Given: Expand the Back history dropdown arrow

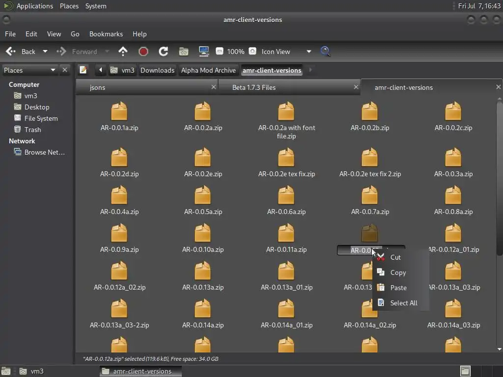Looking at the screenshot, I should tap(45, 52).
